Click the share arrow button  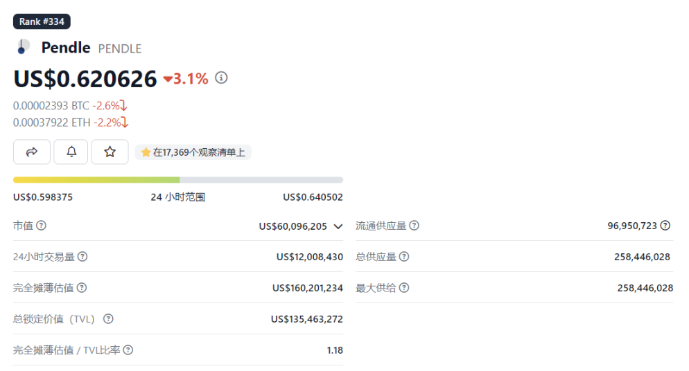[31, 152]
